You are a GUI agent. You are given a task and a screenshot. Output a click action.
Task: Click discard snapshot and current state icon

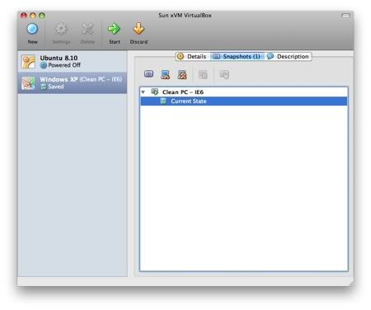click(182, 74)
